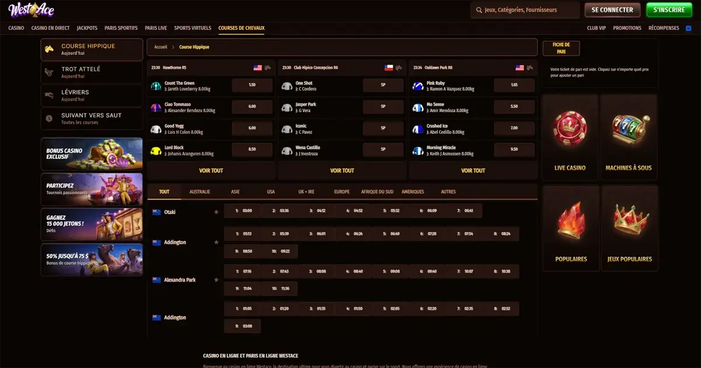The width and height of the screenshot is (701, 368).
Task: Open Alexandra Park race 10 at 11:36
Action: (279, 289)
